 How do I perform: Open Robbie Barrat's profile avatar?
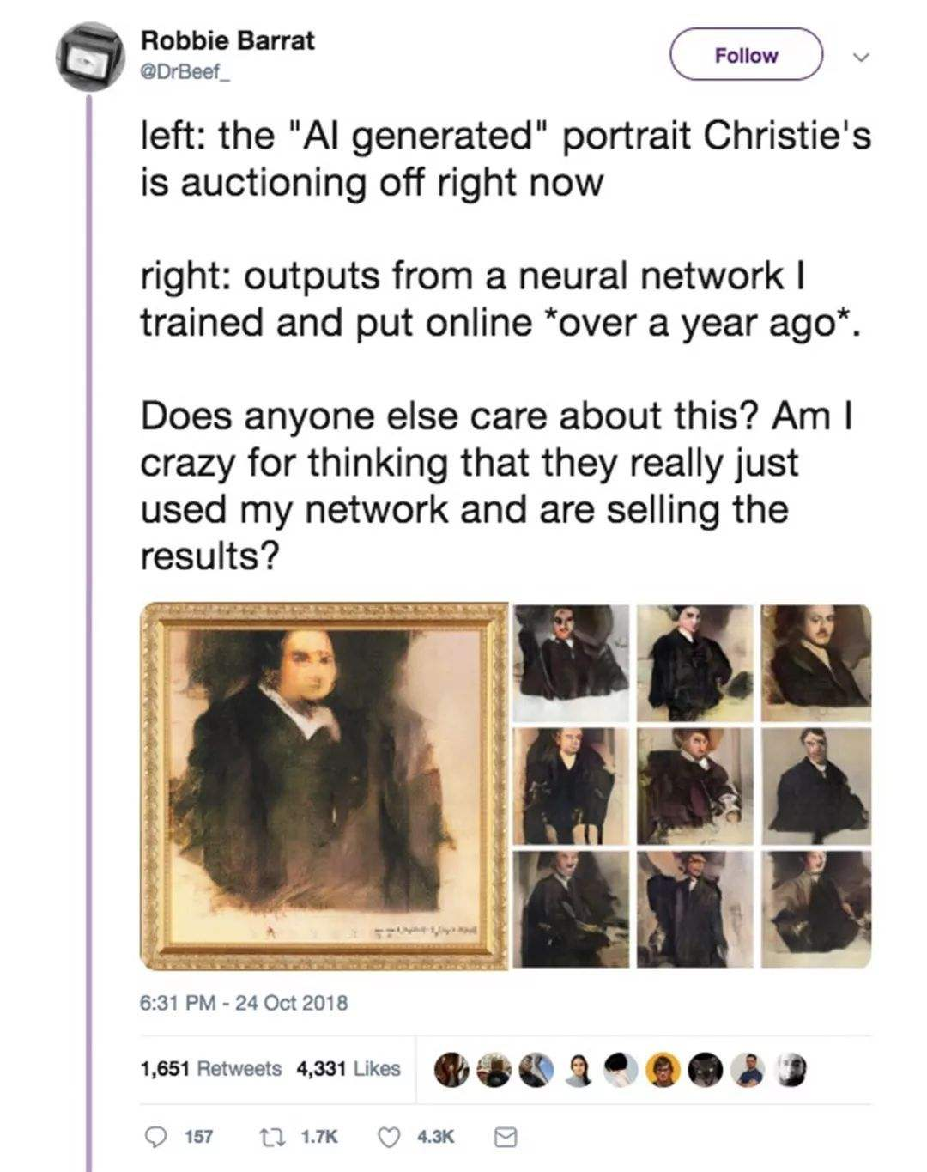point(90,58)
